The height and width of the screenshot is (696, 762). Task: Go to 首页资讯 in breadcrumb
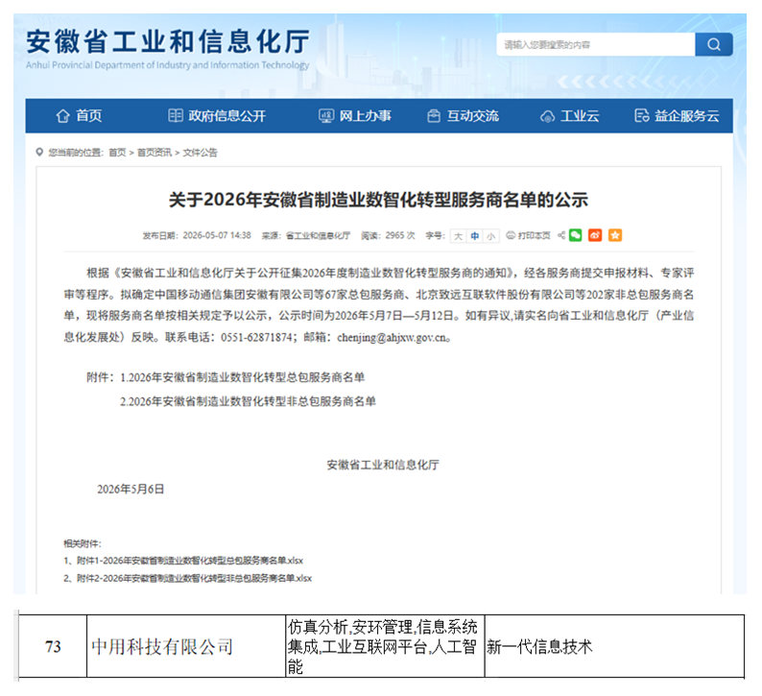tap(155, 153)
